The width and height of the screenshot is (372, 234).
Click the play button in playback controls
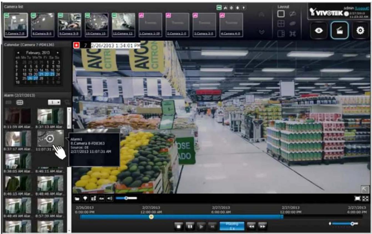click(201, 226)
